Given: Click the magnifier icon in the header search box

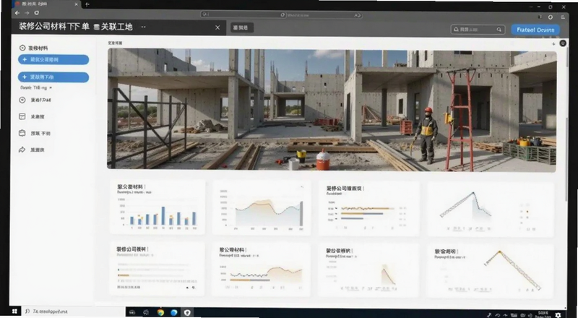Looking at the screenshot, I should click(x=499, y=30).
